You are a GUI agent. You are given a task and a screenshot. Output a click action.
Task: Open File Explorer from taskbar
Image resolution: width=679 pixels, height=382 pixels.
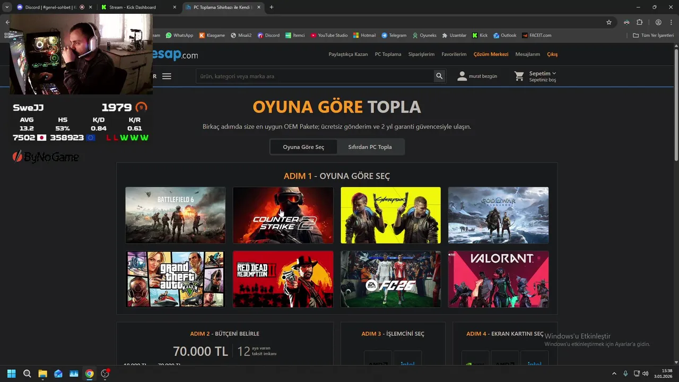pyautogui.click(x=42, y=374)
